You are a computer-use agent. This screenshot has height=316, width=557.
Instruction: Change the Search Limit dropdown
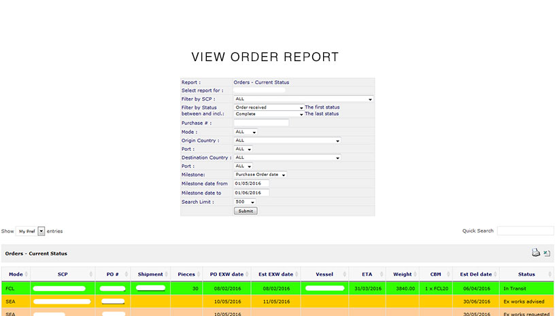[x=245, y=202]
